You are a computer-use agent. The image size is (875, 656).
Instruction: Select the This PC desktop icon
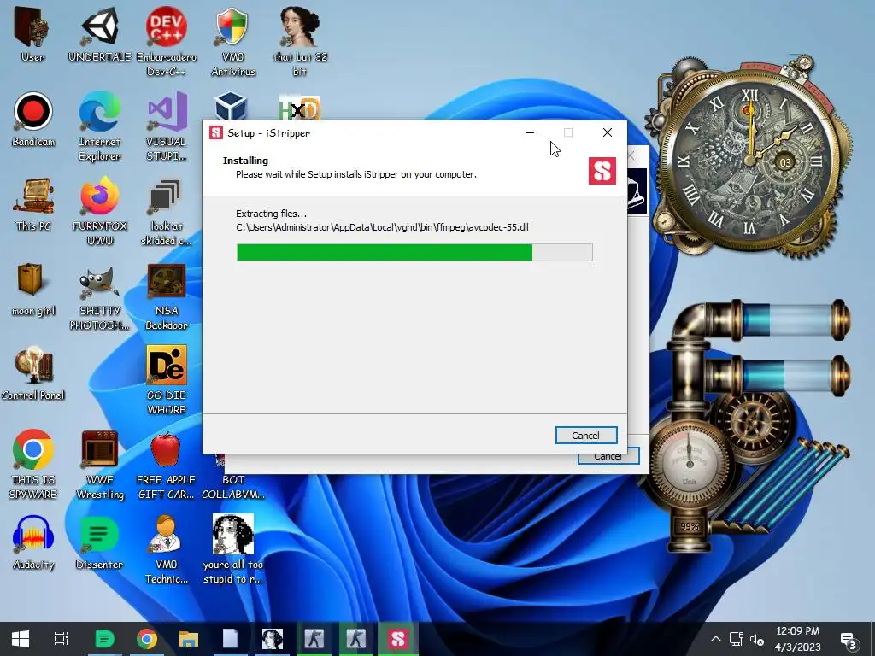33,204
